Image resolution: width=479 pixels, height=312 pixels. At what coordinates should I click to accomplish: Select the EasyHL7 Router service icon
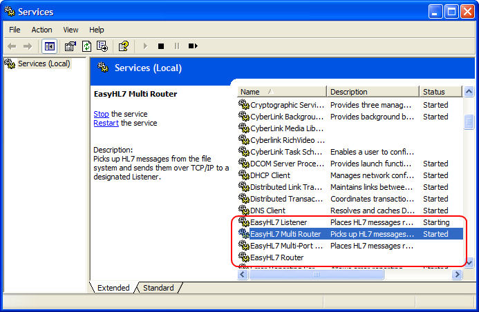[244, 257]
